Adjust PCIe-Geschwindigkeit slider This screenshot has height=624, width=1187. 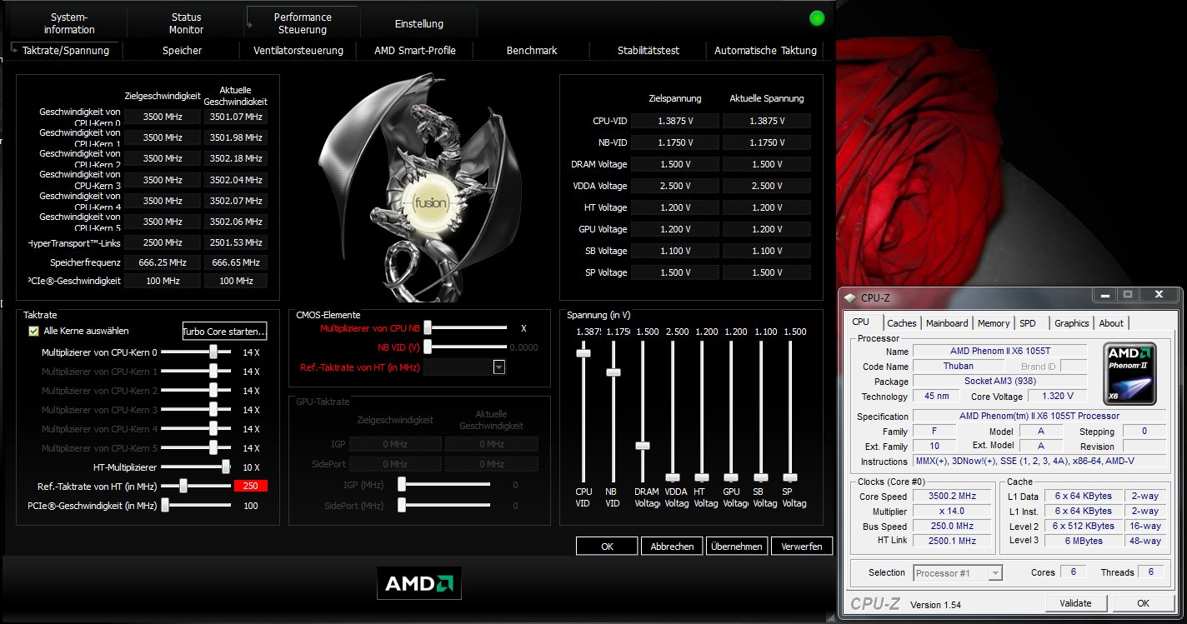coord(165,505)
